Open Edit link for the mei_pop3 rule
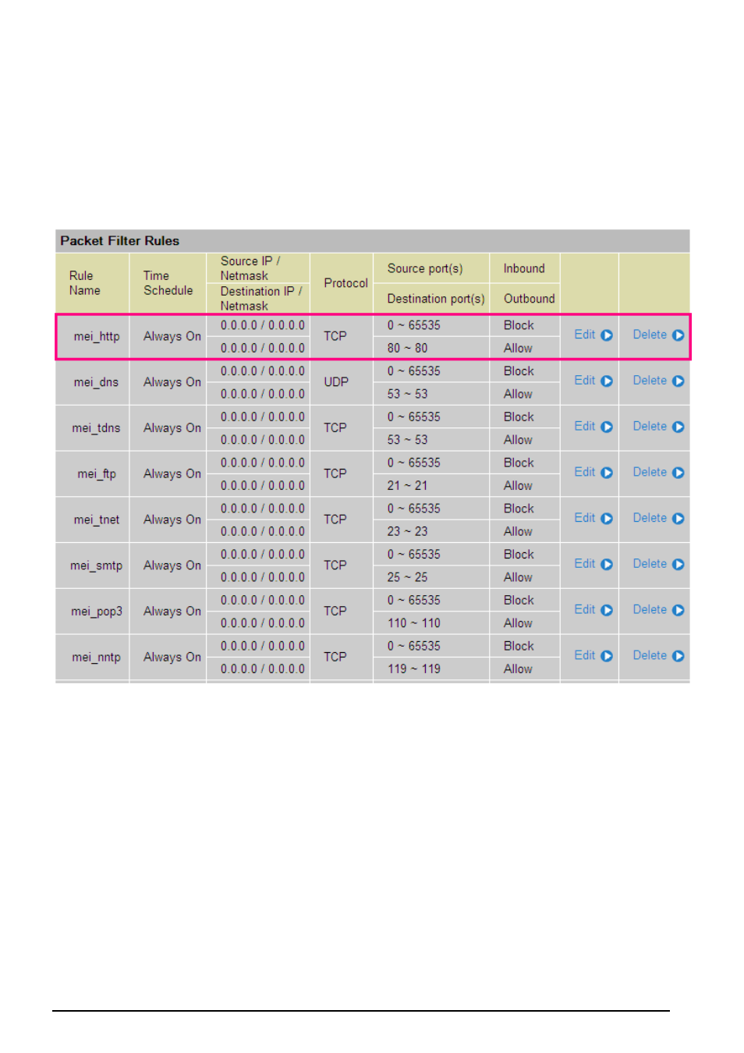Image resolution: width=744 pixels, height=1053 pixels. point(585,610)
